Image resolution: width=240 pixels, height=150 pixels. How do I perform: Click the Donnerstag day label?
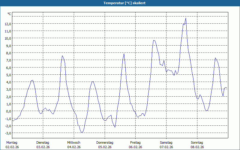105,143
